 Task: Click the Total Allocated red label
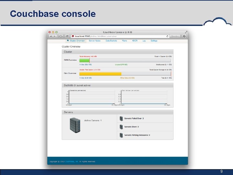pos(88,56)
